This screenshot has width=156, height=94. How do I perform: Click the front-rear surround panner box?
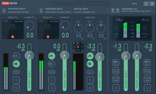[78, 47]
